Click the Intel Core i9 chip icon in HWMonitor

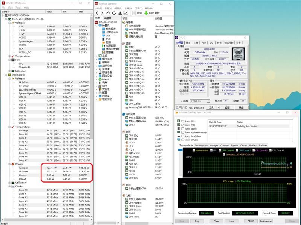(x=9, y=75)
